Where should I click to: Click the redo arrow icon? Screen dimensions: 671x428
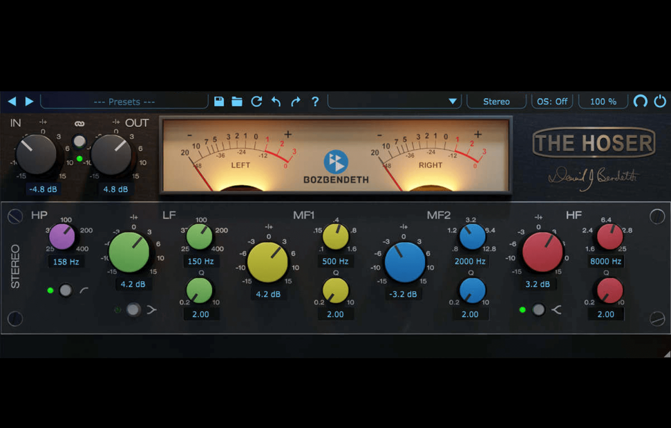pyautogui.click(x=295, y=101)
